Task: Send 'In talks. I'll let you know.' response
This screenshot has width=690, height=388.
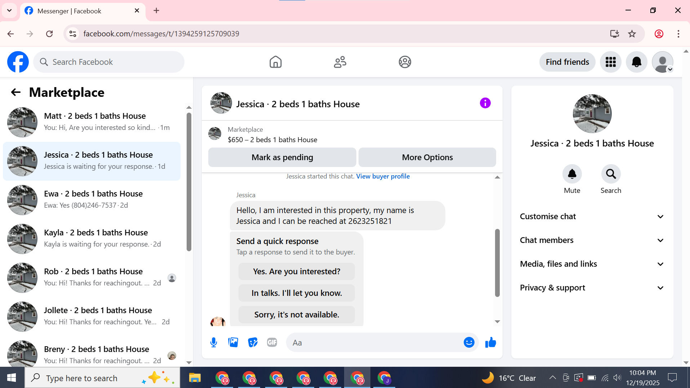Action: [297, 293]
